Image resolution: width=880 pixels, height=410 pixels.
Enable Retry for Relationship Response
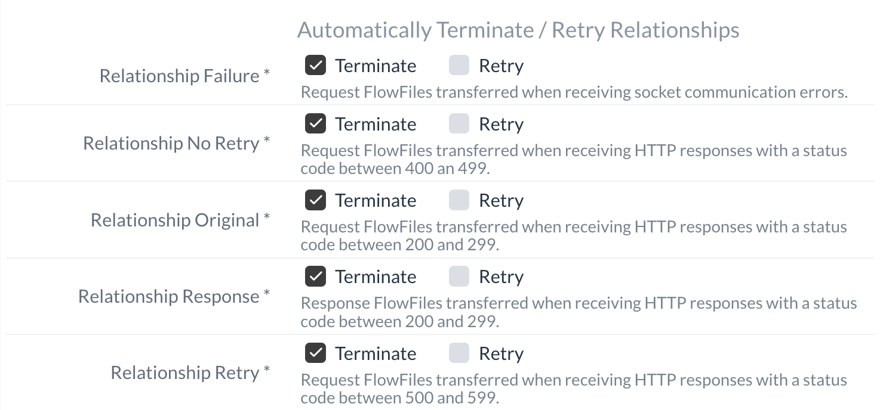click(x=459, y=277)
